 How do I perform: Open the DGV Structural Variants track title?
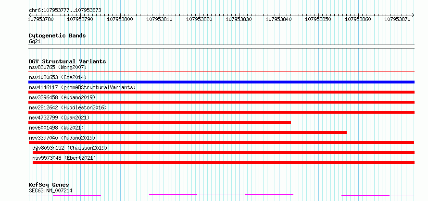pos(67,61)
